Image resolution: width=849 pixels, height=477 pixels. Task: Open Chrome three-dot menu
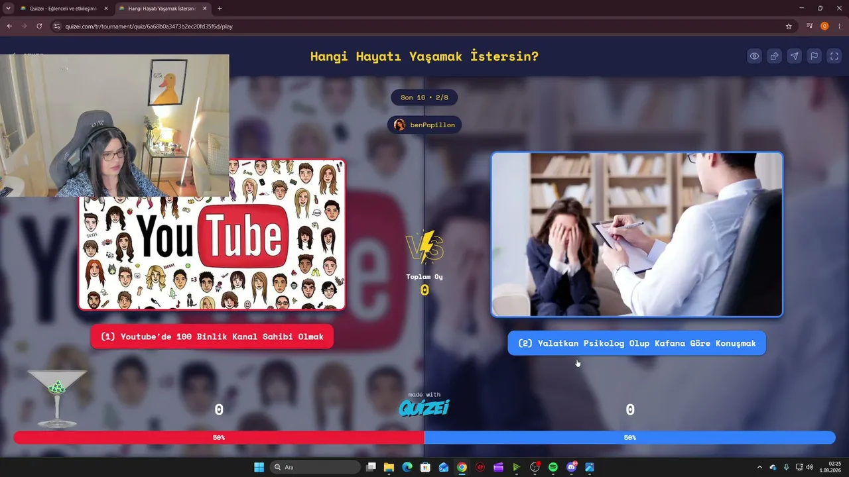pyautogui.click(x=839, y=26)
